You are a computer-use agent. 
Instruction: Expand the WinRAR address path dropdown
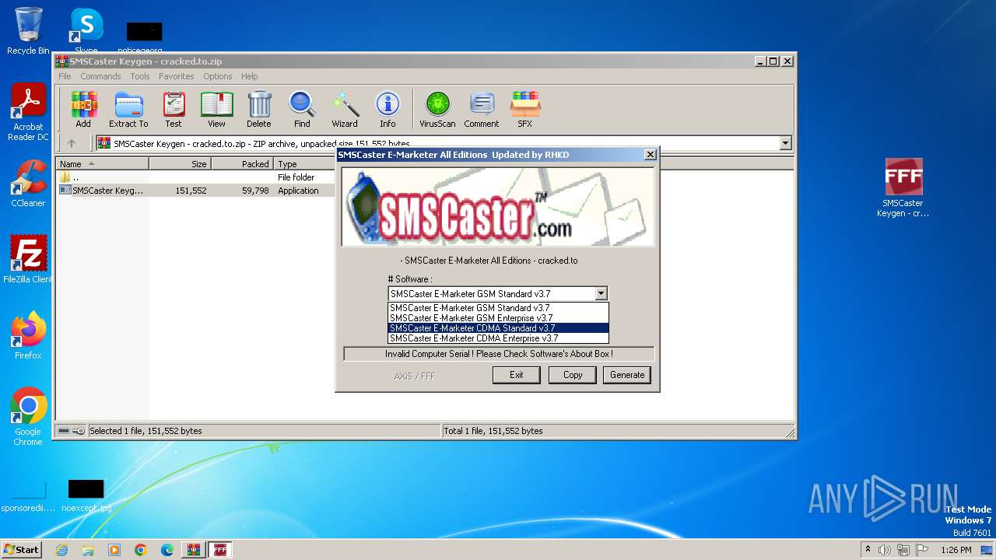click(785, 143)
